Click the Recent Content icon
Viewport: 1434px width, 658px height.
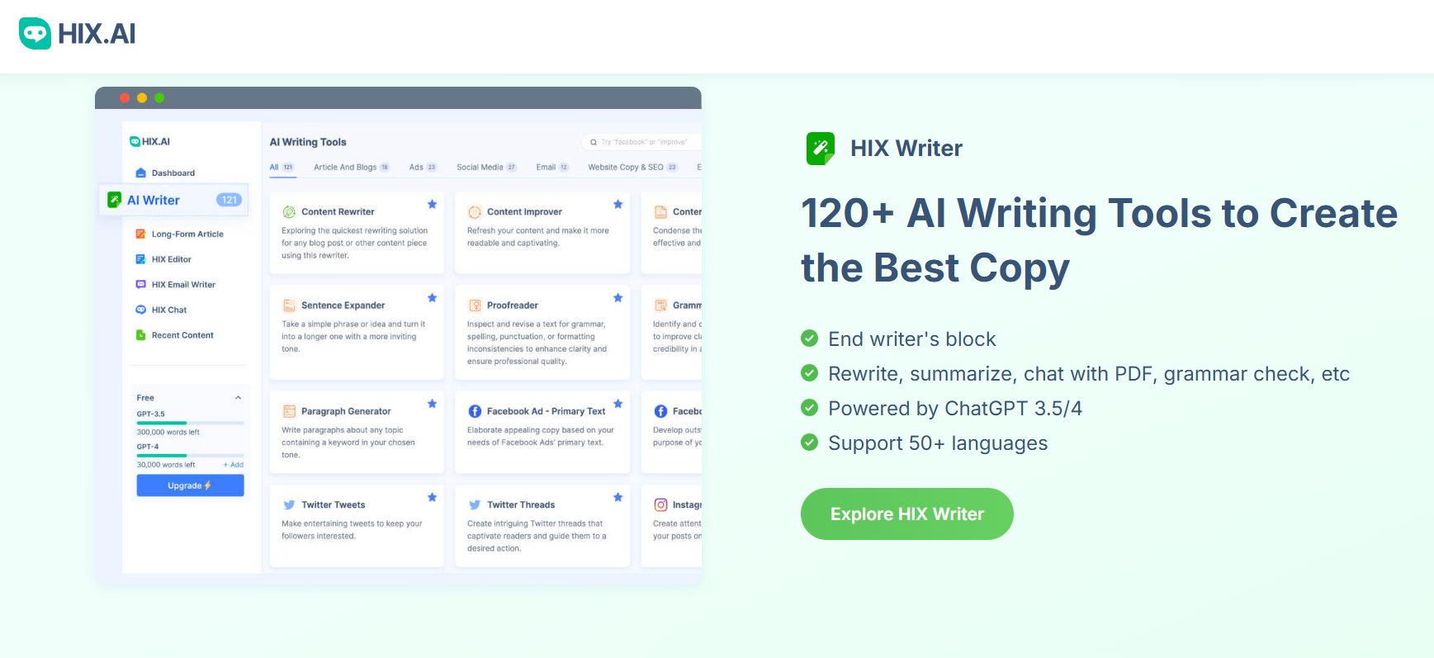coord(140,335)
